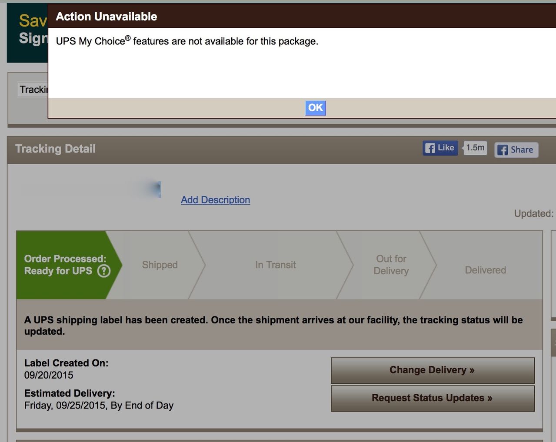Click the shipping label created status message
The image size is (556, 442).
[273, 326]
